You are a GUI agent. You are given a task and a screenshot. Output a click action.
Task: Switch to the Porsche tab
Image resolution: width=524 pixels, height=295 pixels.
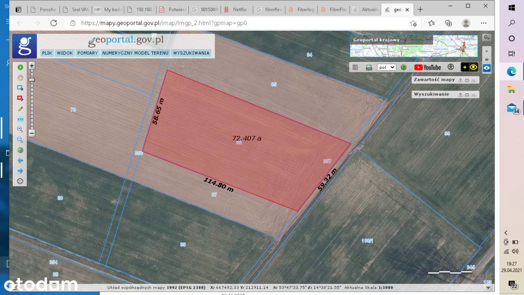[44, 9]
